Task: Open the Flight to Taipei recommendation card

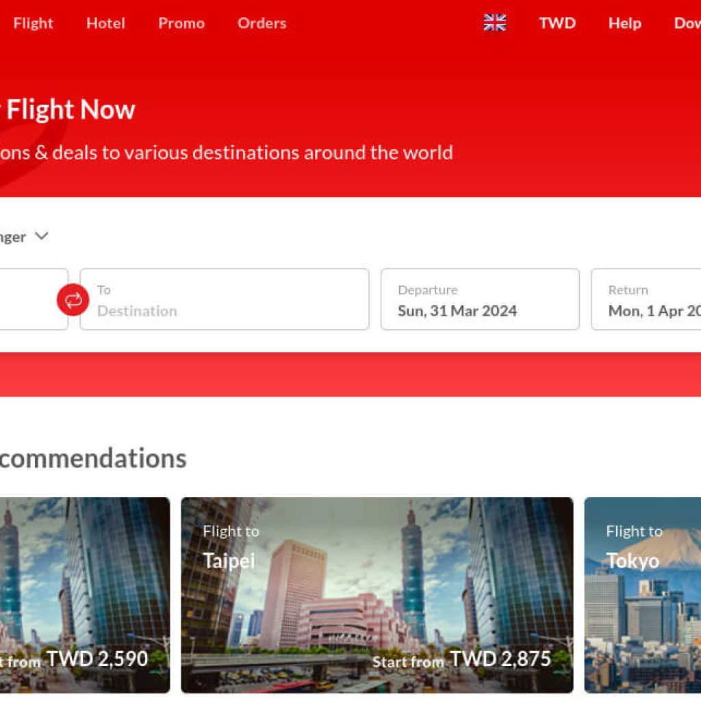Action: point(377,594)
